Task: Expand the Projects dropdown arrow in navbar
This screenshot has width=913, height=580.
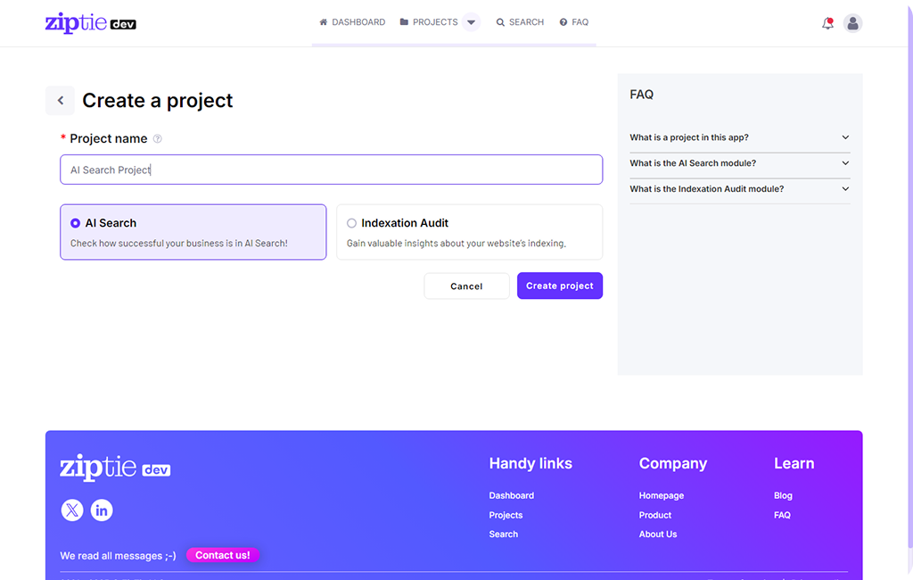Action: coord(472,22)
